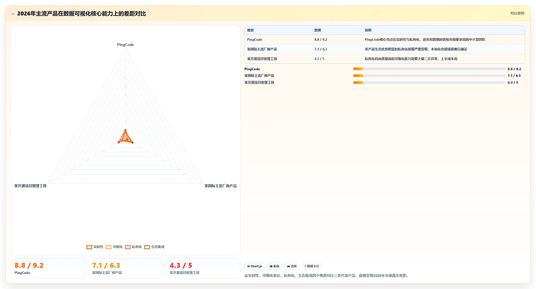
Task: Select the Chart.js tag chip
Action: [x=255, y=266]
